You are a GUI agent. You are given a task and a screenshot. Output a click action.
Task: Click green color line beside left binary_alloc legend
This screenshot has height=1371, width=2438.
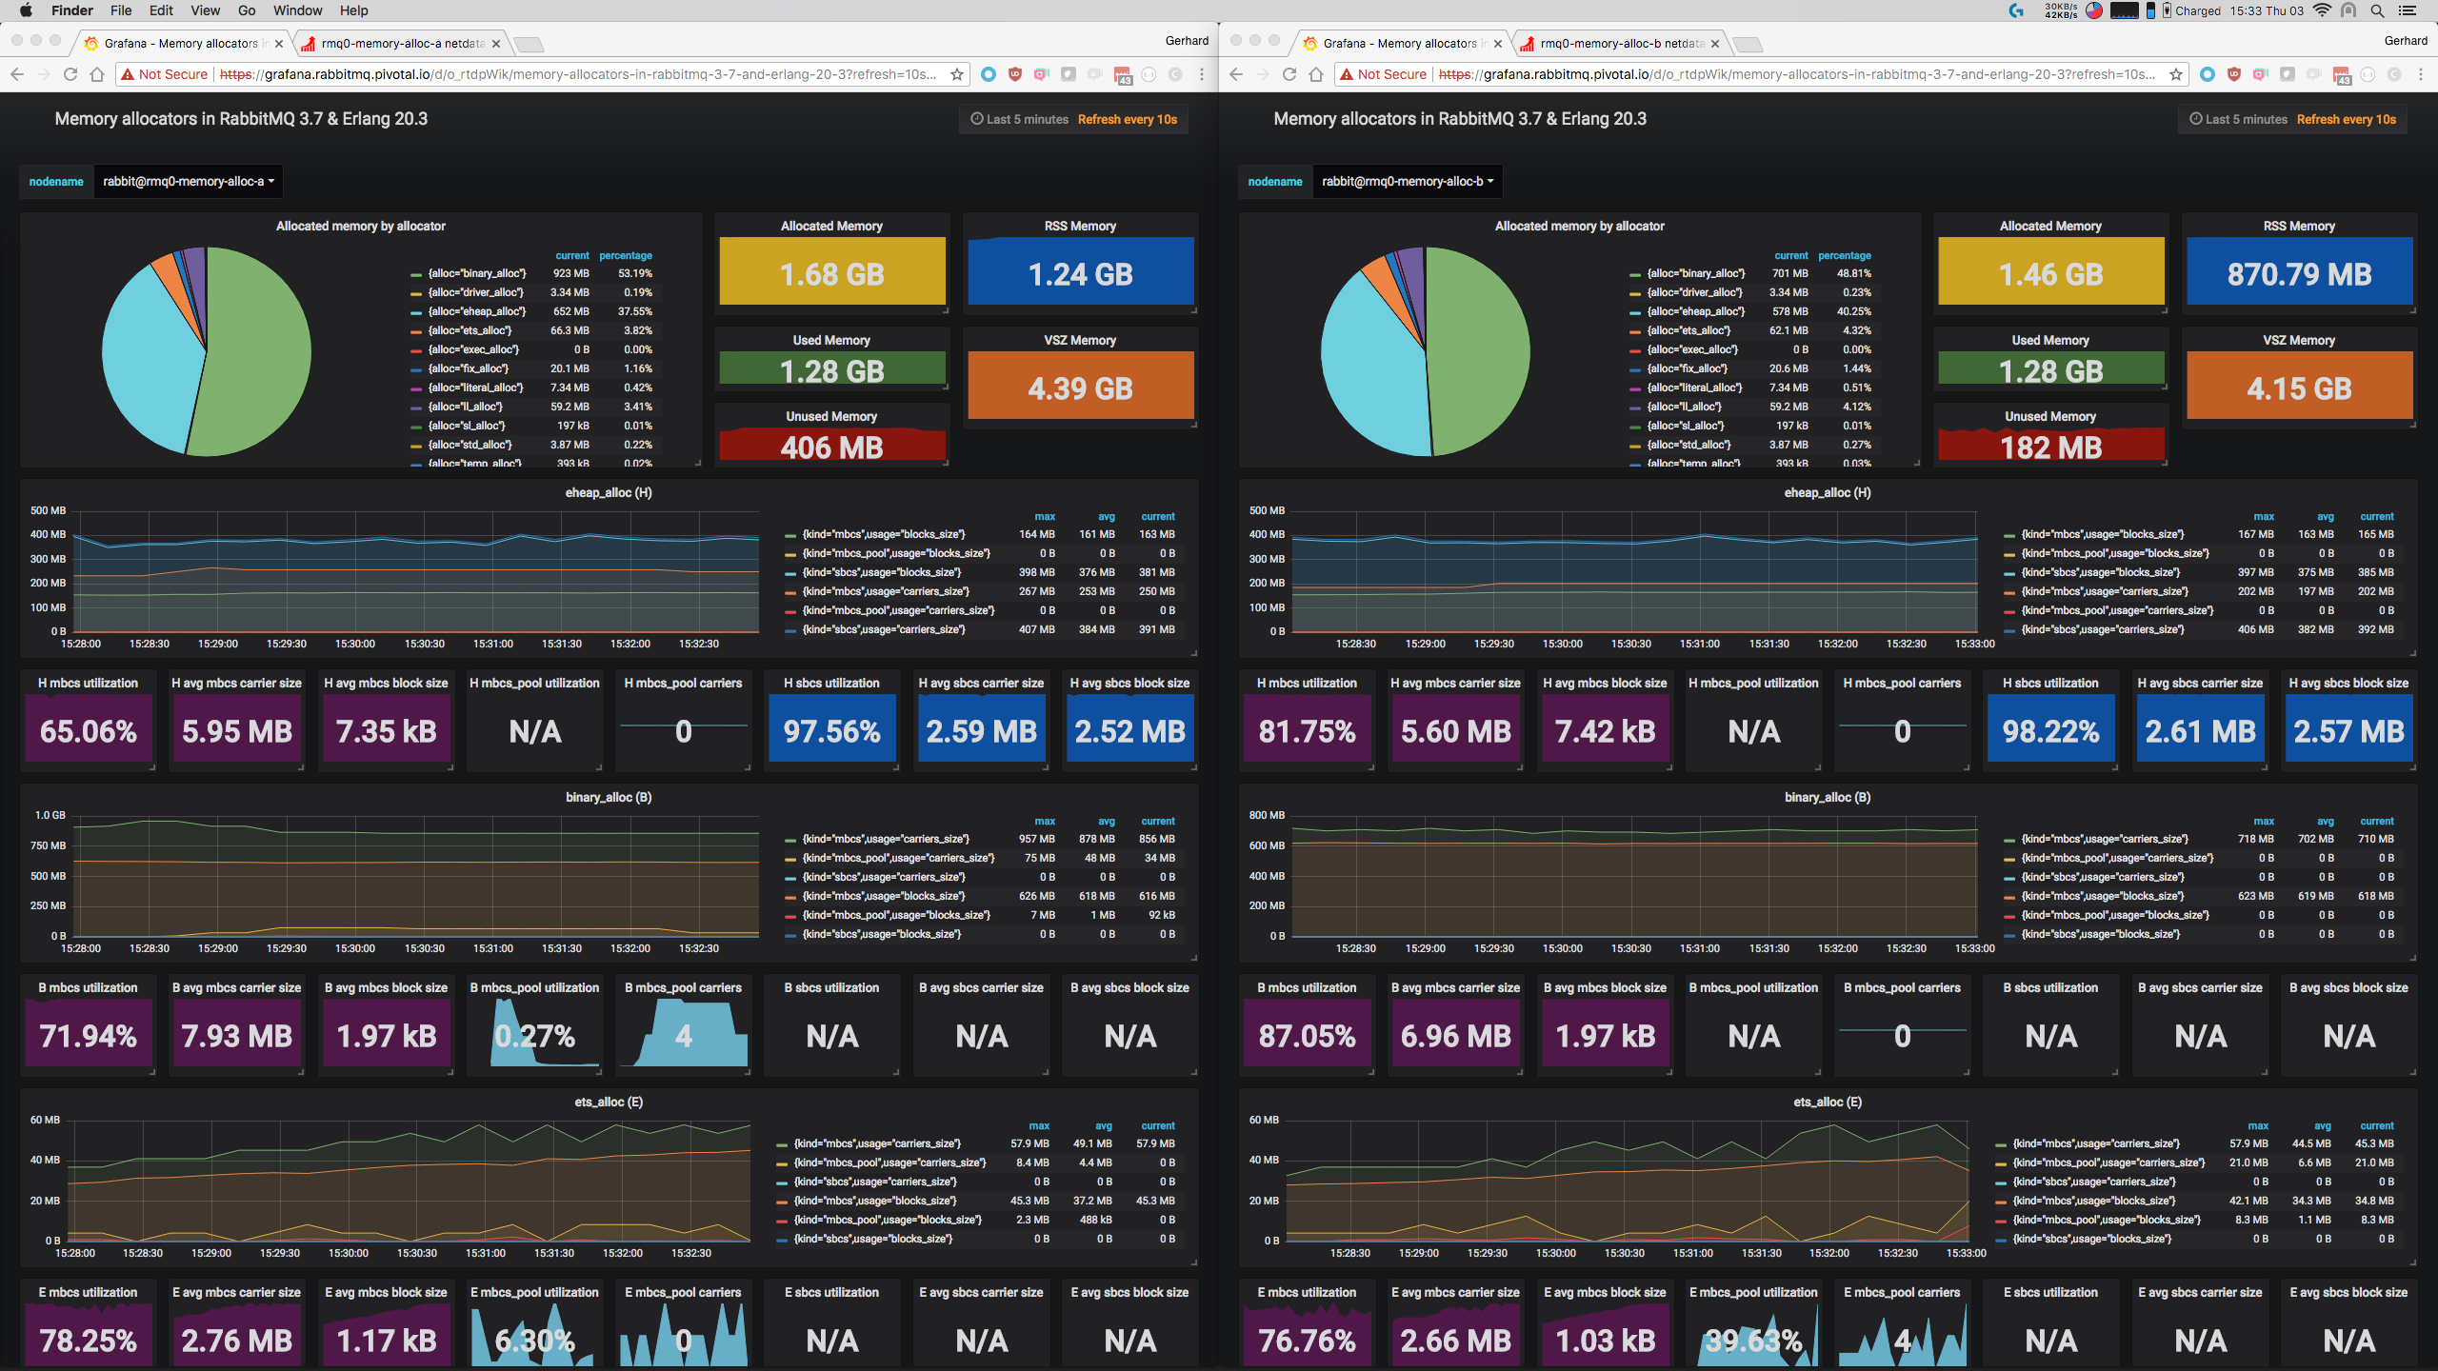click(790, 839)
